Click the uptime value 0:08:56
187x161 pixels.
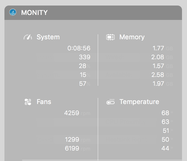[x=79, y=48]
